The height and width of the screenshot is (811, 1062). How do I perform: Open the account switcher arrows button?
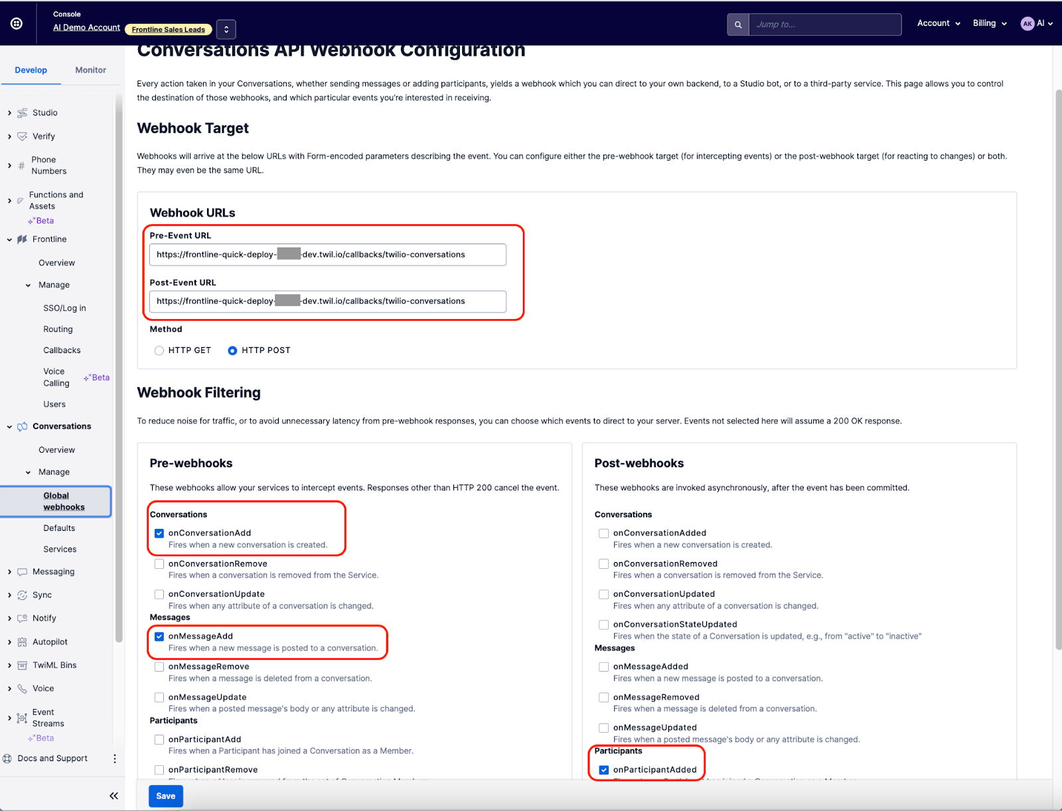click(x=226, y=29)
